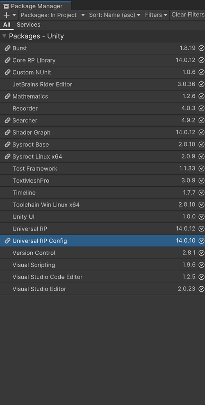Image resolution: width=205 pixels, height=405 pixels.
Task: Click the installed checkmark icon for TextMeshPro
Action: [x=201, y=181]
